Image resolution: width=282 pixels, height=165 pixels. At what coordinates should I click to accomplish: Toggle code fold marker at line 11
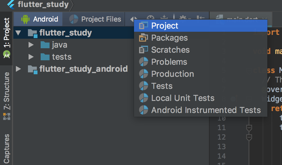(249, 128)
